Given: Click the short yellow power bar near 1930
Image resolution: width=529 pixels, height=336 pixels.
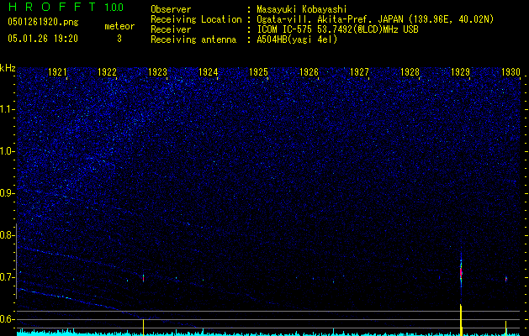Looking at the screenshot, I should point(505,328).
